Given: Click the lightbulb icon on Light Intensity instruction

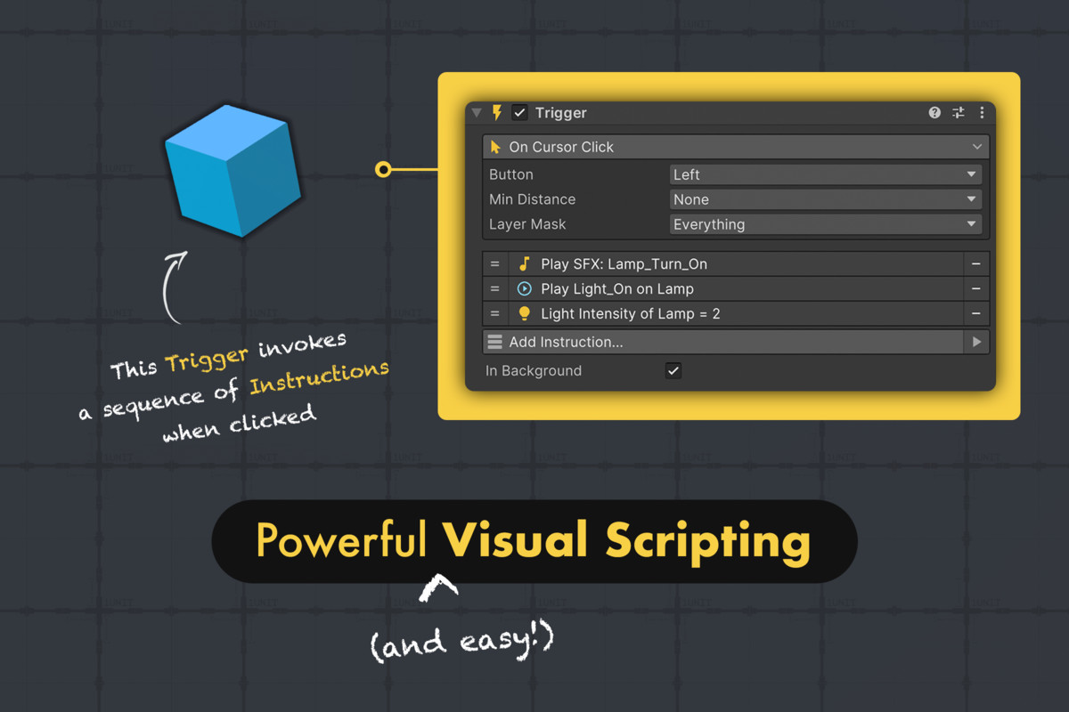Looking at the screenshot, I should point(525,313).
